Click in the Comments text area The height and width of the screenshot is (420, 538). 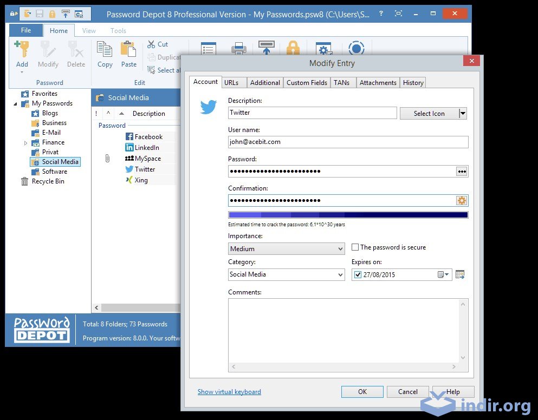coord(344,331)
